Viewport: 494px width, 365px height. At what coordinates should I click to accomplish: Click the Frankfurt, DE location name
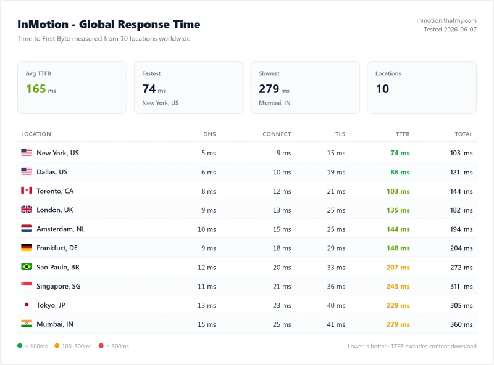57,248
